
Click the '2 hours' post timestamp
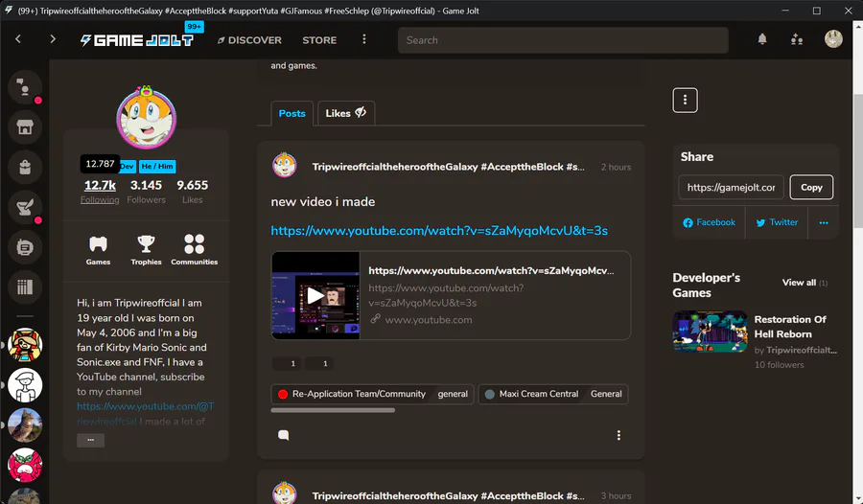tap(616, 167)
